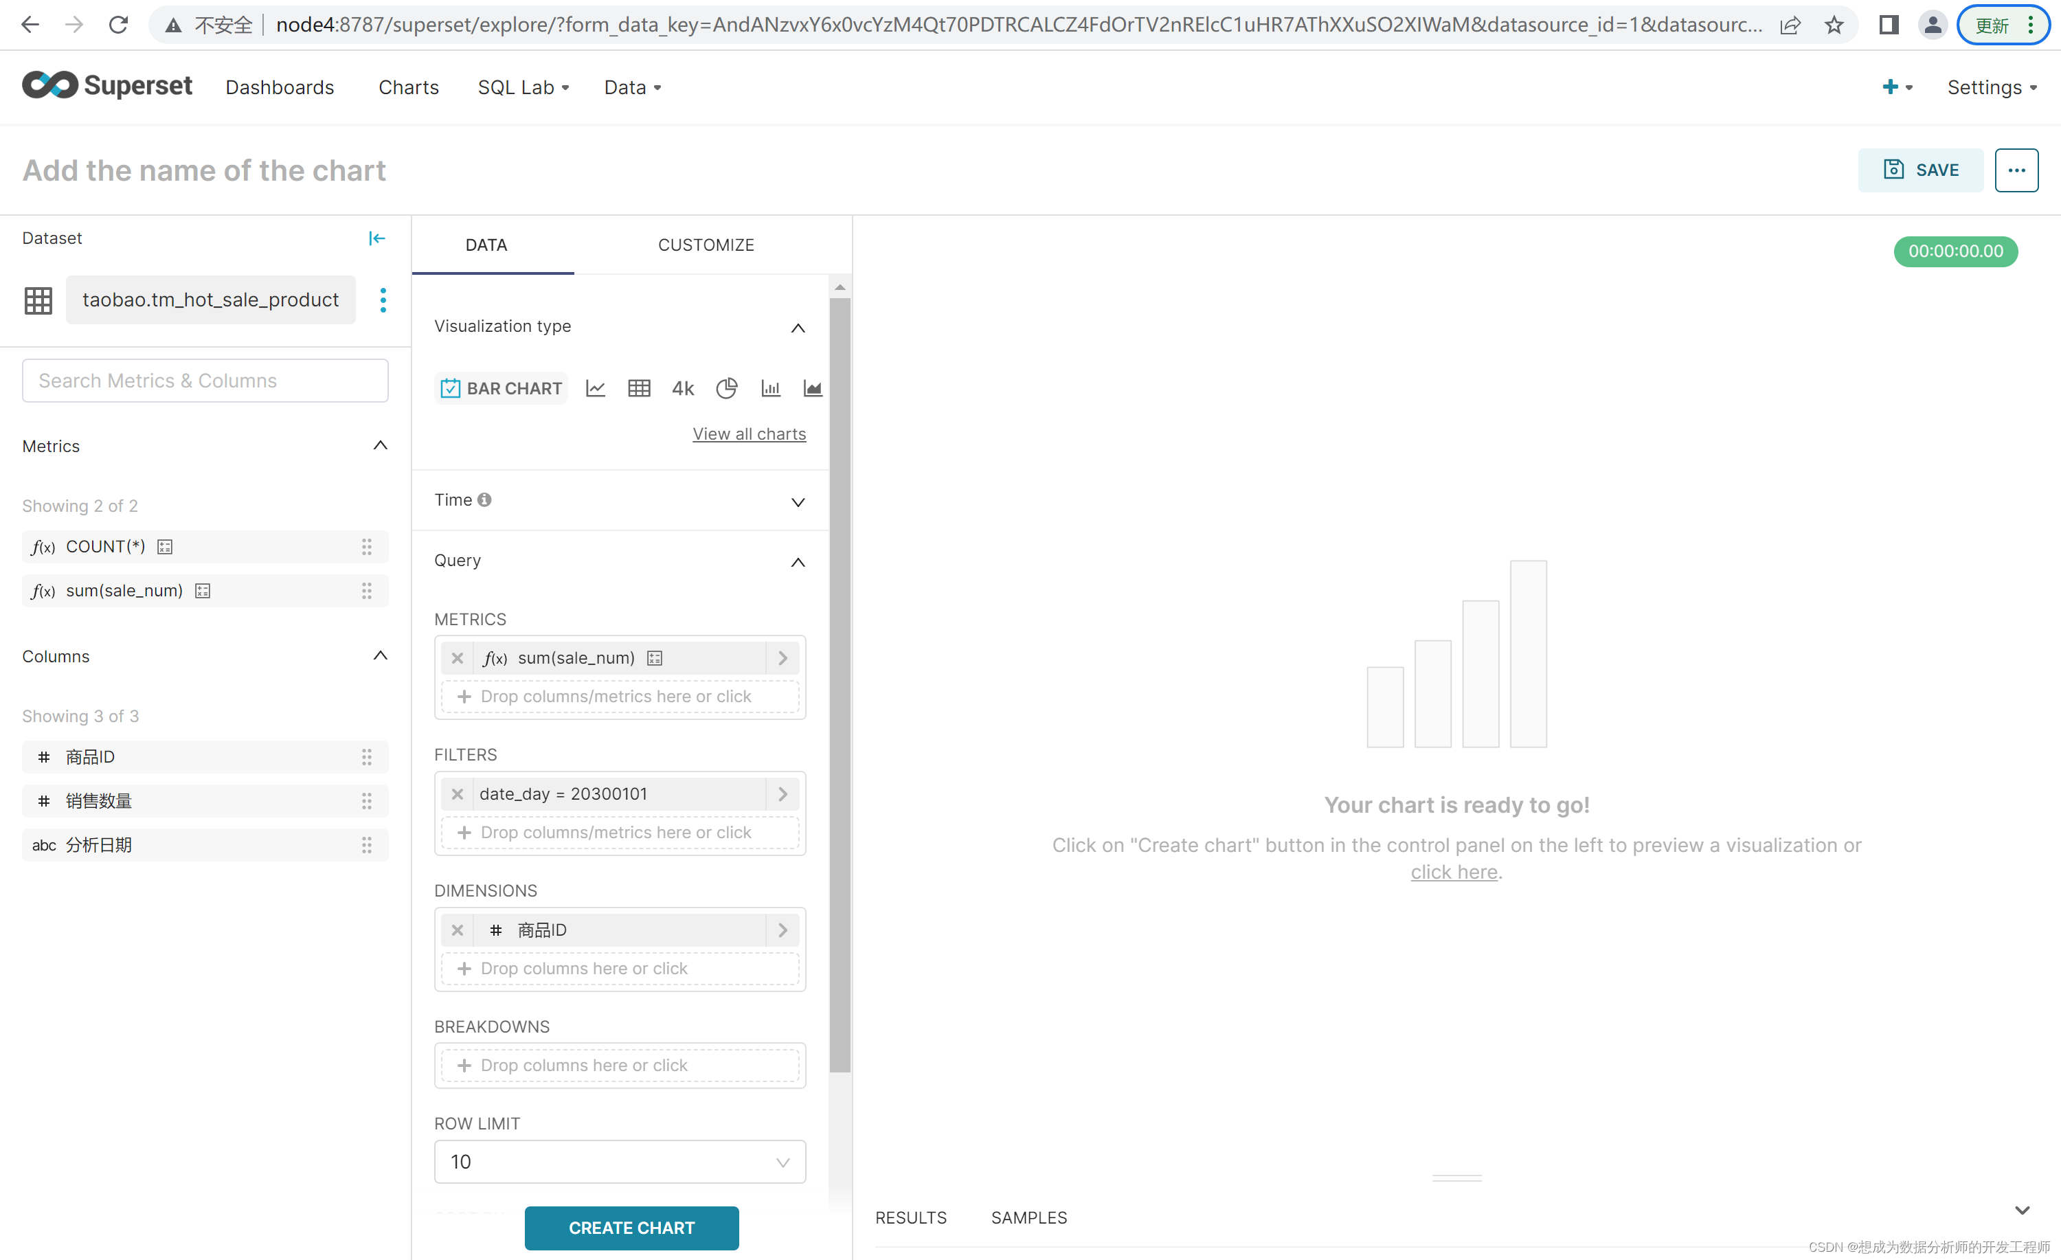Collapse the Query section chevron
The image size is (2061, 1260).
[x=796, y=561]
